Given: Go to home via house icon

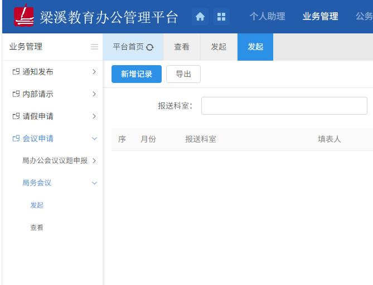Looking at the screenshot, I should (x=200, y=17).
